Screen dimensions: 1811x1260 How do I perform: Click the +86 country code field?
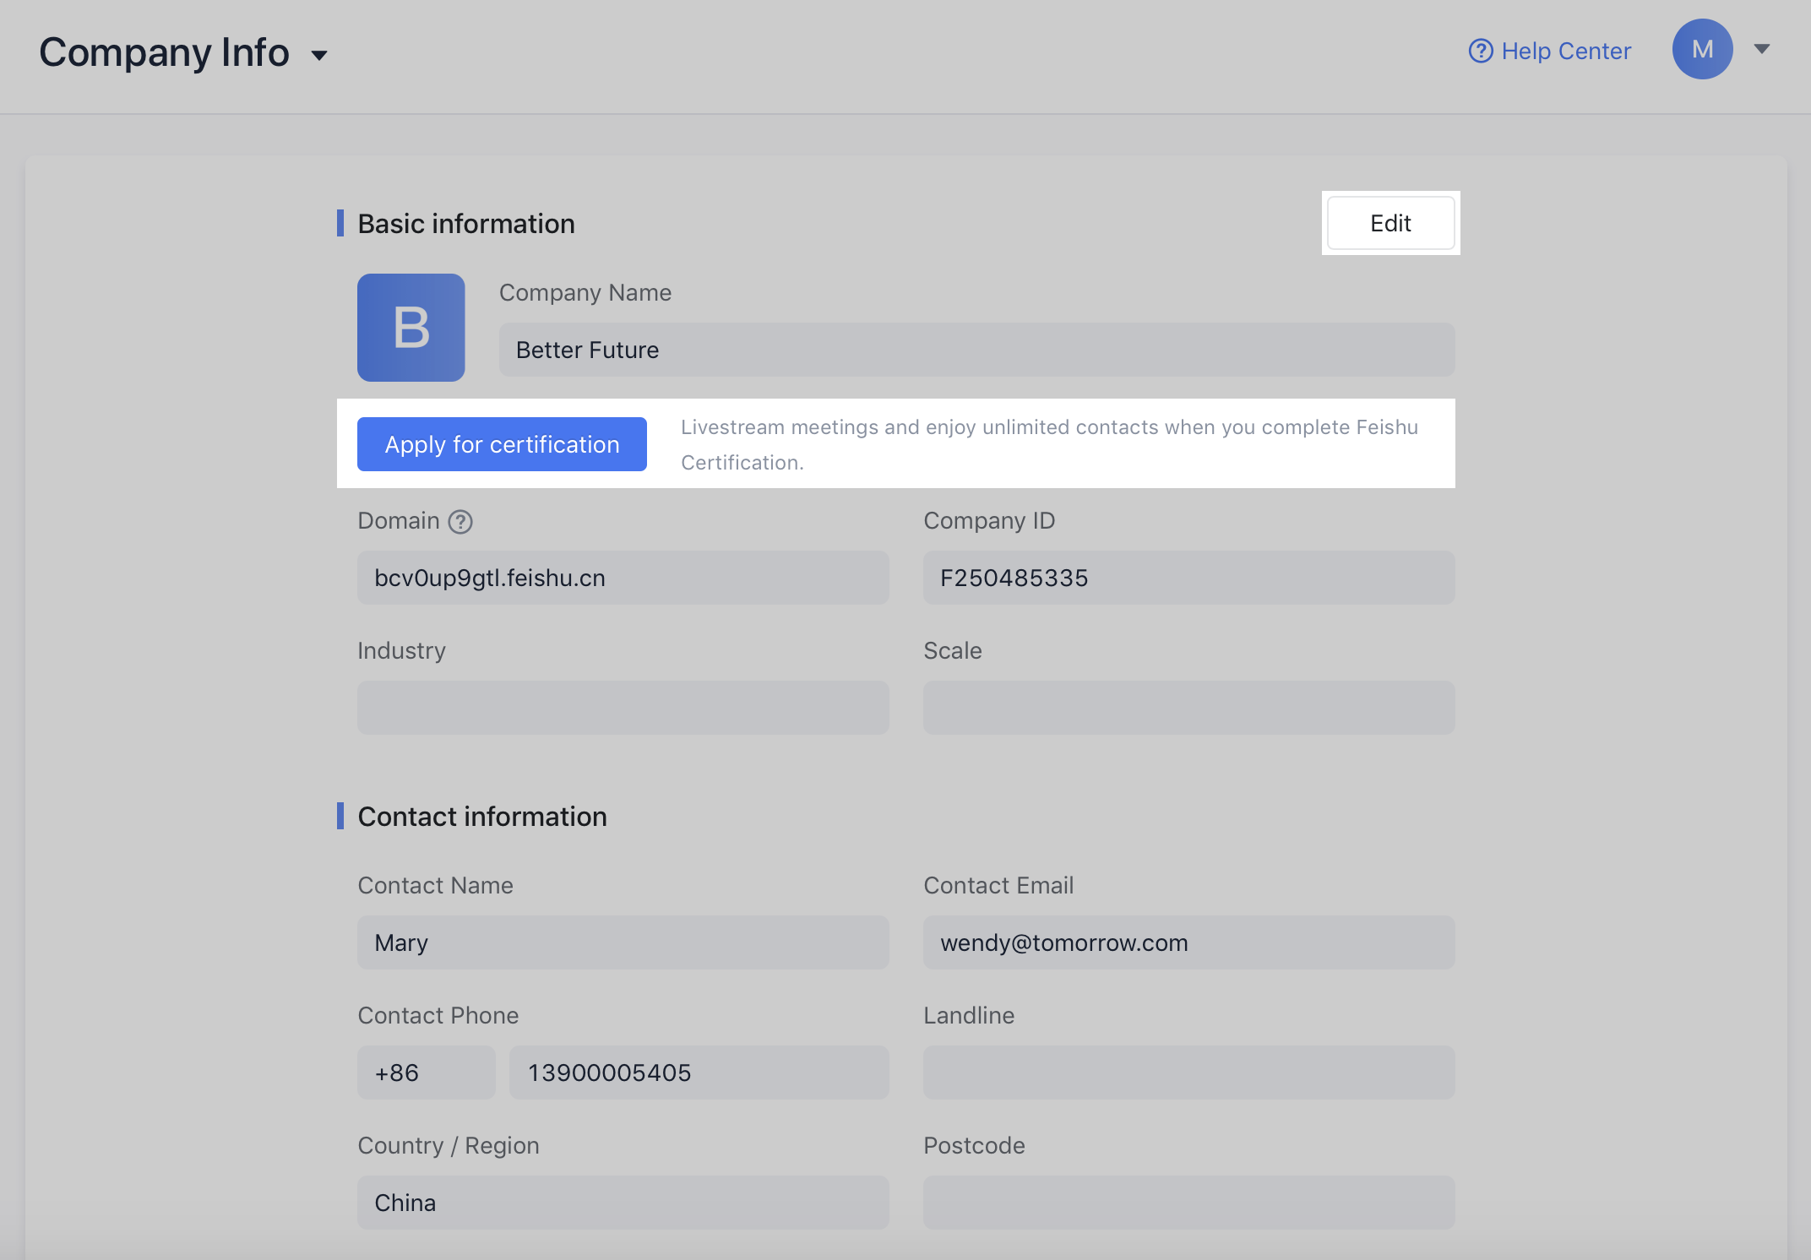426,1073
